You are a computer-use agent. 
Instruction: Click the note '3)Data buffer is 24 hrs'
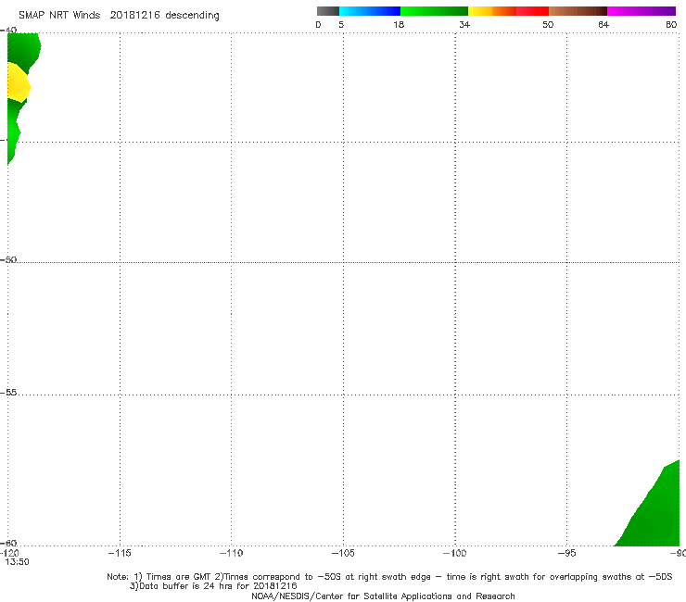213,586
